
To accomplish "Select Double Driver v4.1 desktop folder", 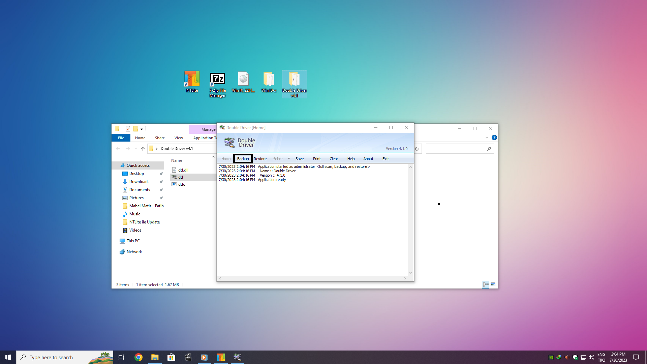I will coord(294,80).
